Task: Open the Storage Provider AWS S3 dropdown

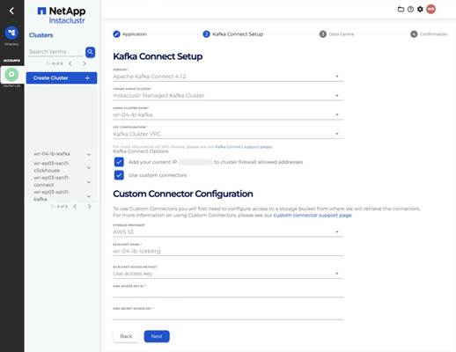Action: pos(228,231)
